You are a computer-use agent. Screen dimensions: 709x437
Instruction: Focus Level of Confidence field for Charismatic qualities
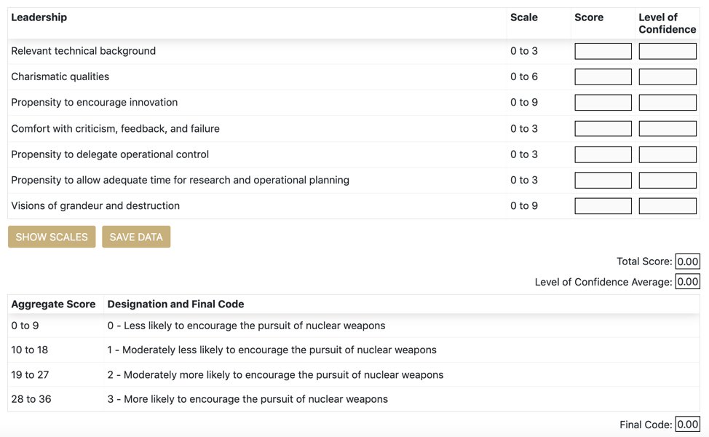[x=668, y=77]
